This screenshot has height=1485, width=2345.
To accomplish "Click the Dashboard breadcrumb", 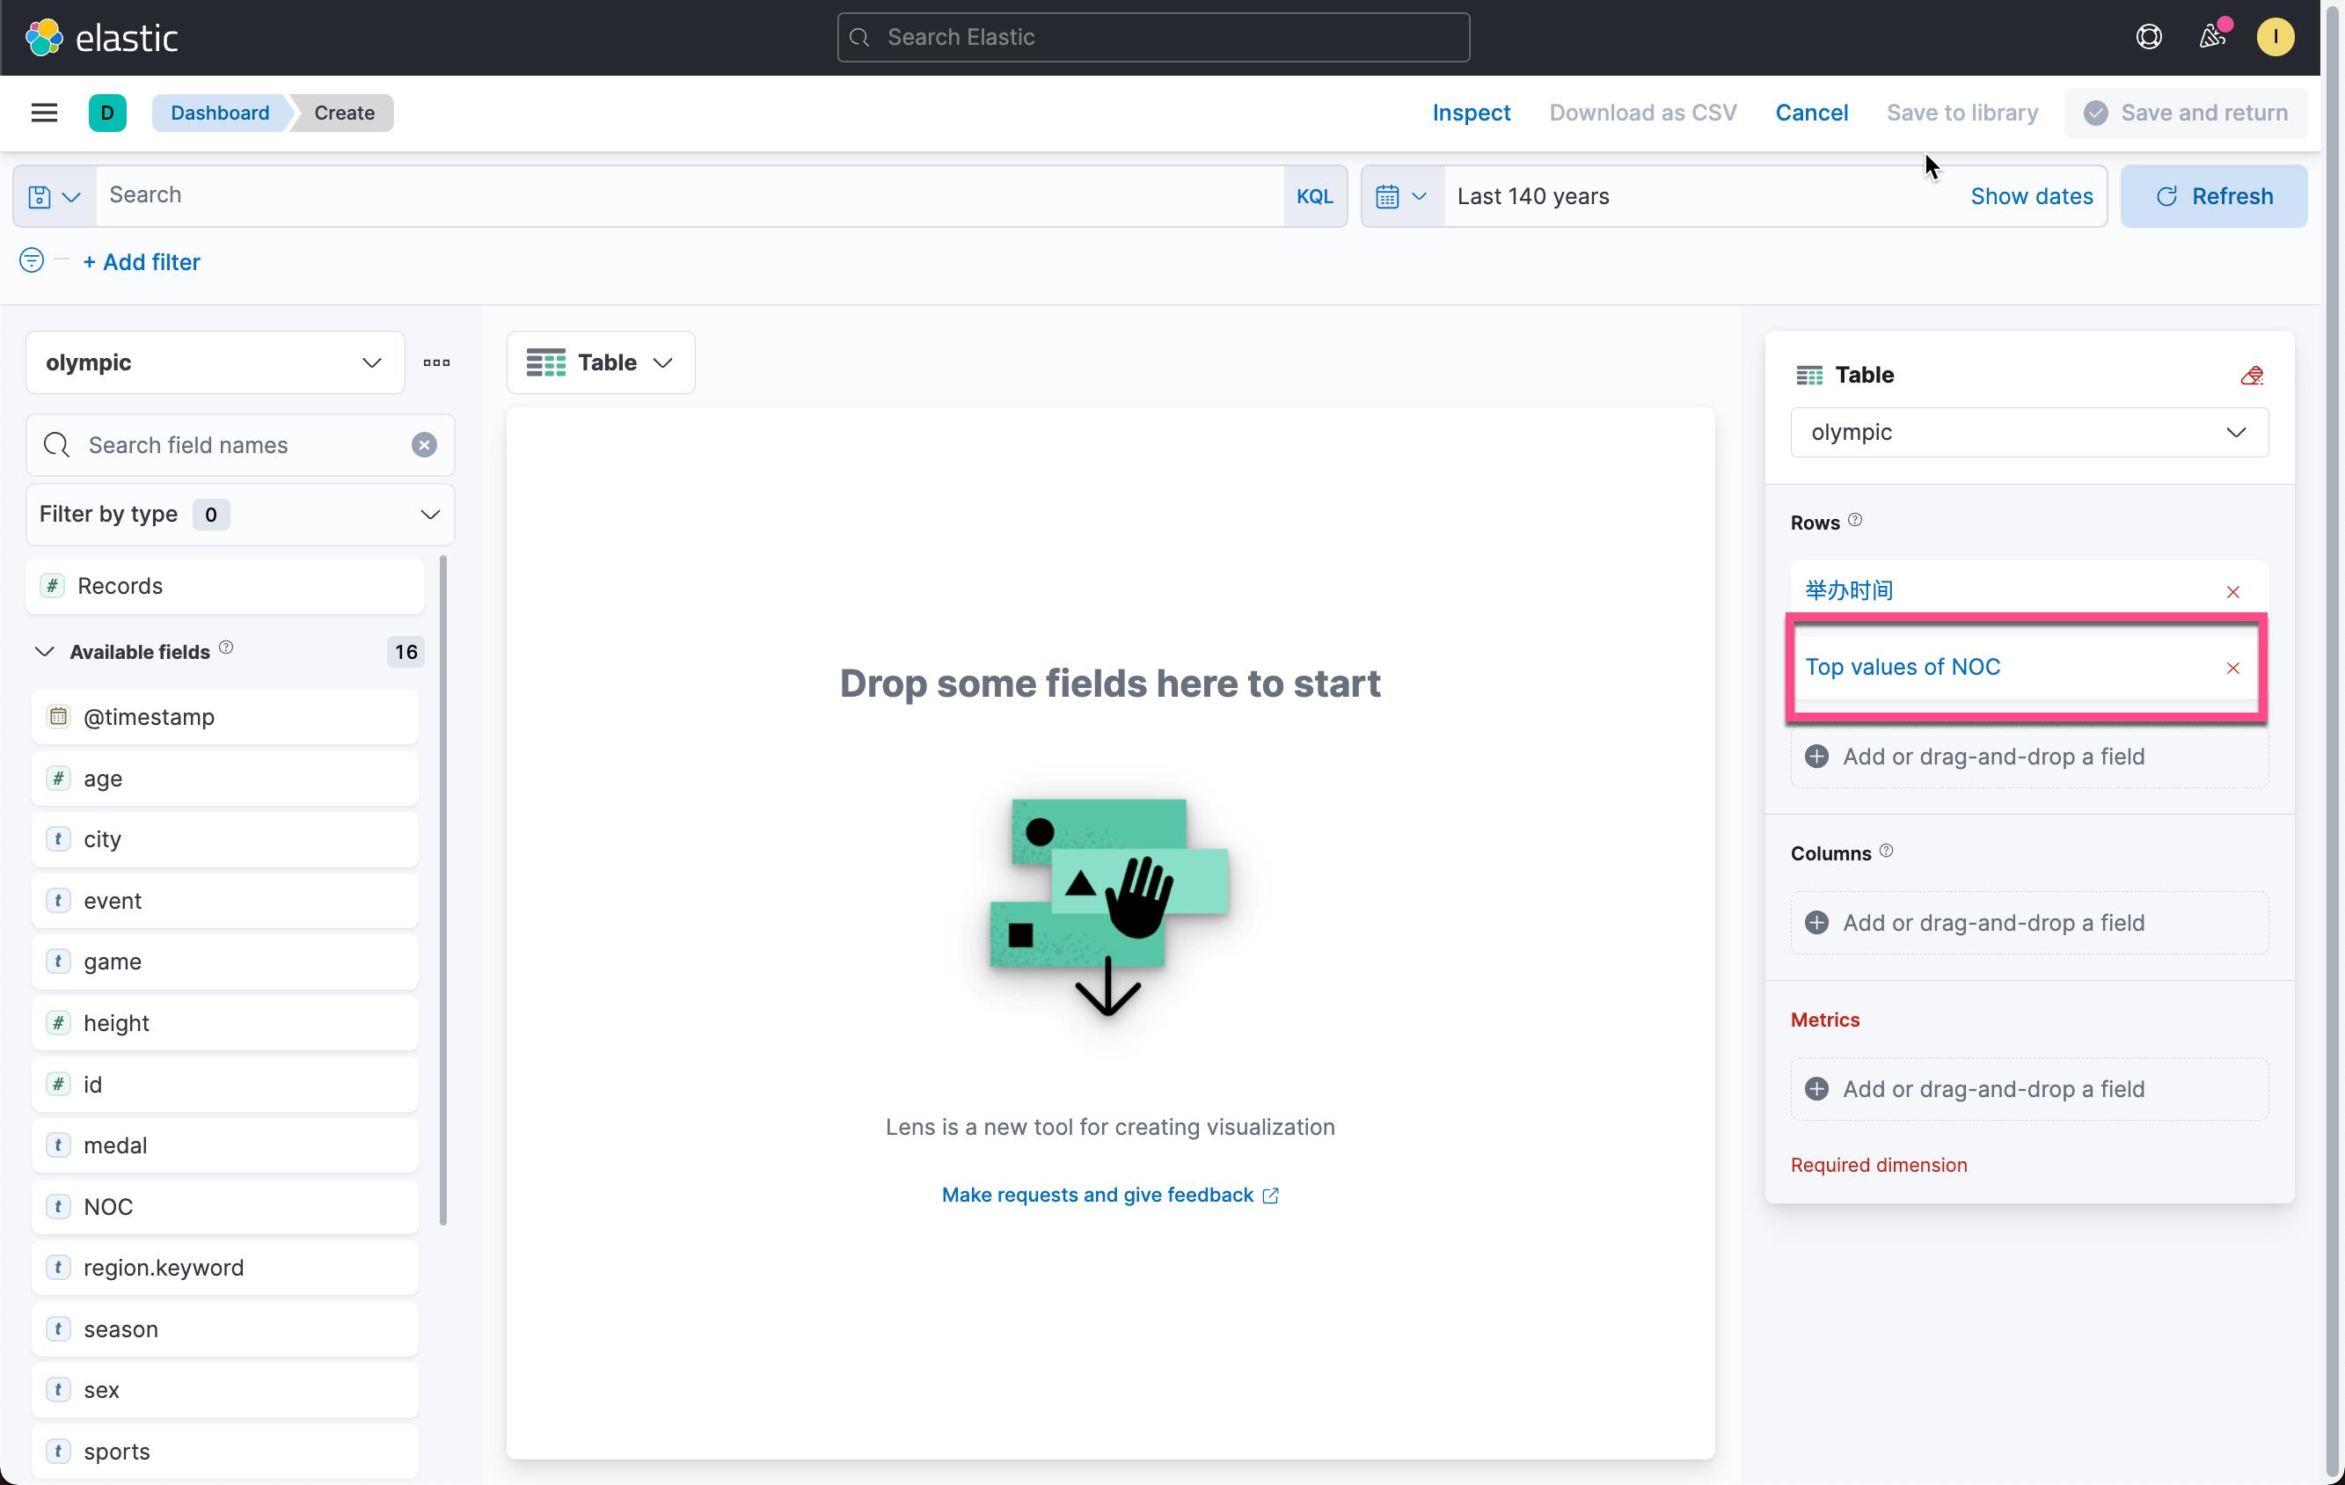I will pyautogui.click(x=220, y=113).
